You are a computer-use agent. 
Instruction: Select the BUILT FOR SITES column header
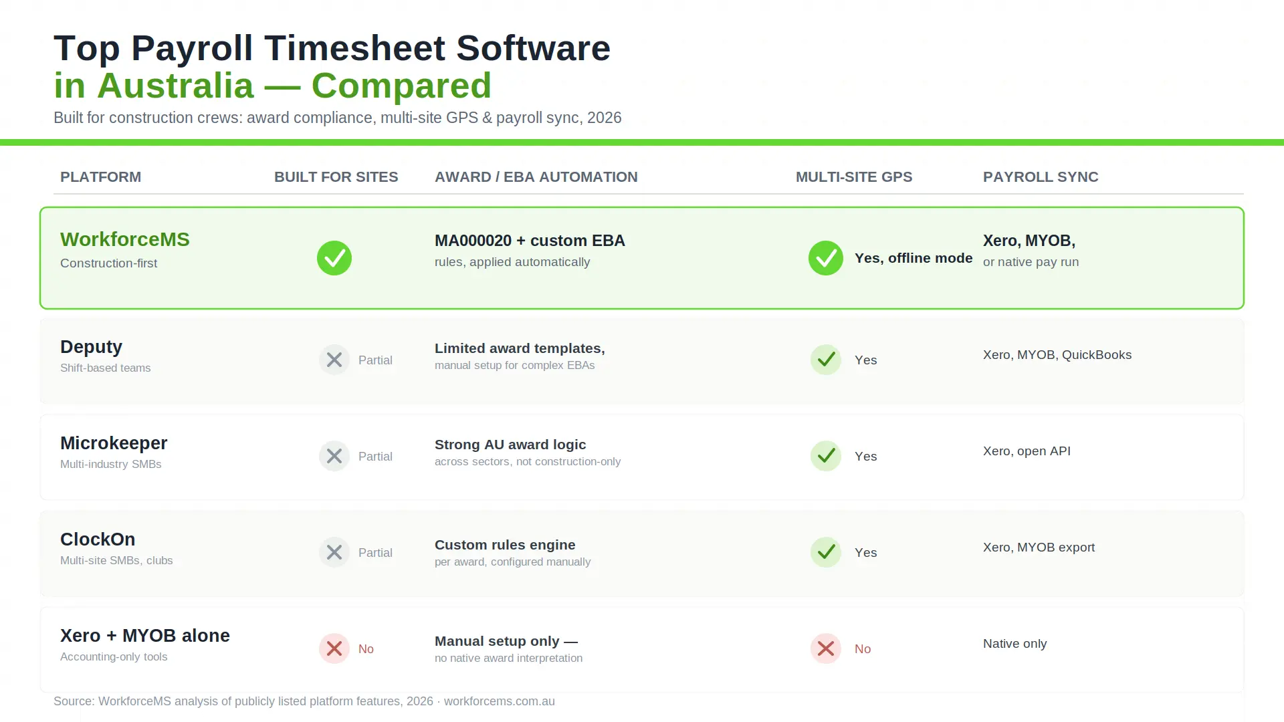[336, 177]
